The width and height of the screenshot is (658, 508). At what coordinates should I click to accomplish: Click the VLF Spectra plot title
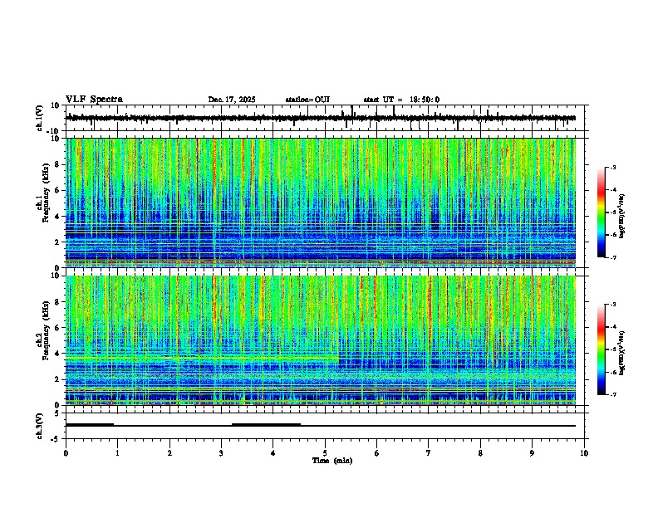[x=94, y=100]
